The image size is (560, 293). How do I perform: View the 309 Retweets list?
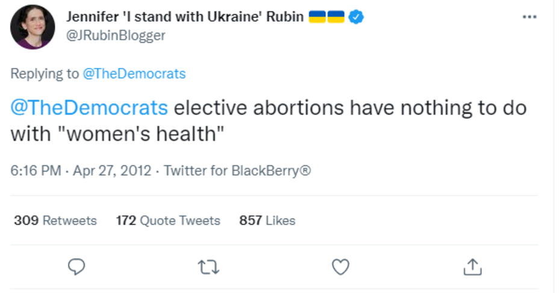[x=55, y=221]
